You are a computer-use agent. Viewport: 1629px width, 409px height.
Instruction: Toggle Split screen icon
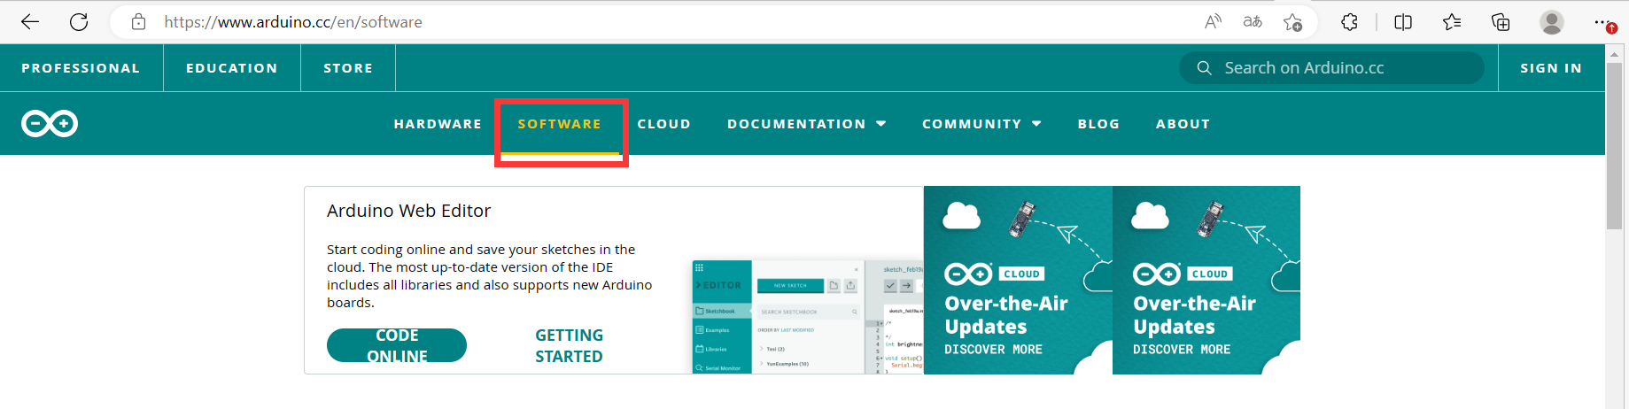1403,22
